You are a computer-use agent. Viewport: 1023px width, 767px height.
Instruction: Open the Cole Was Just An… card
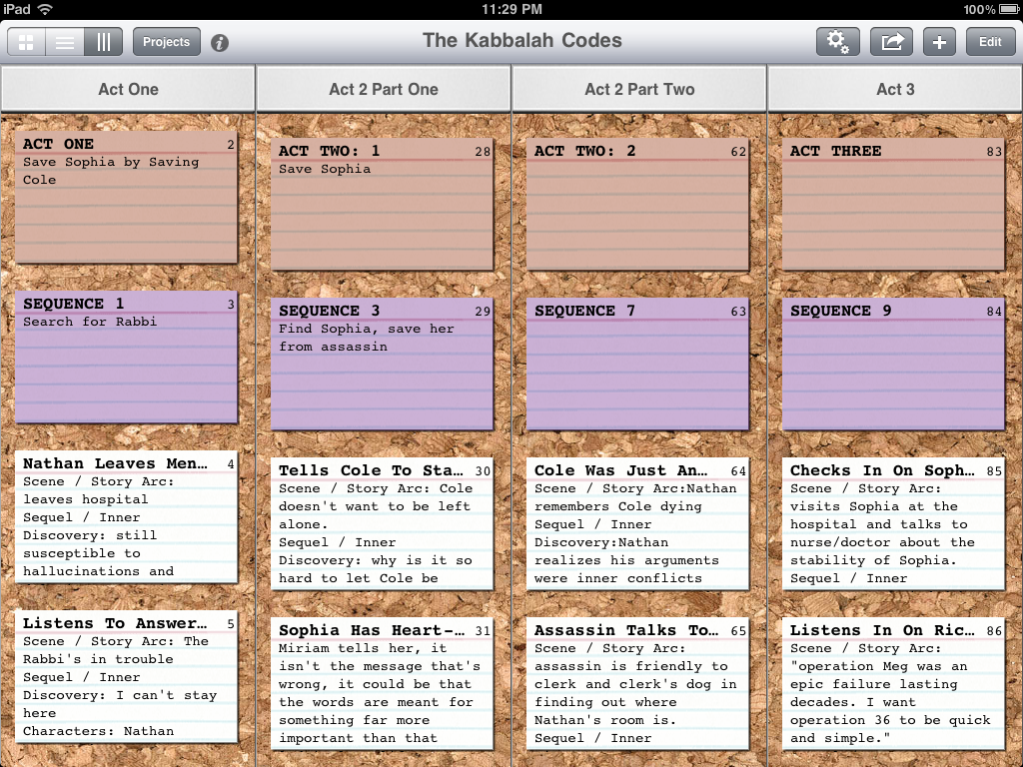(637, 523)
